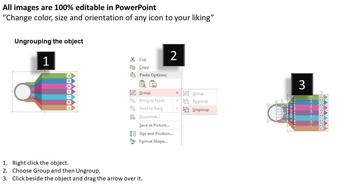Screen dimensions: 343x193
Task: Click the Ungroup icon in the submenu
Action: [186, 110]
